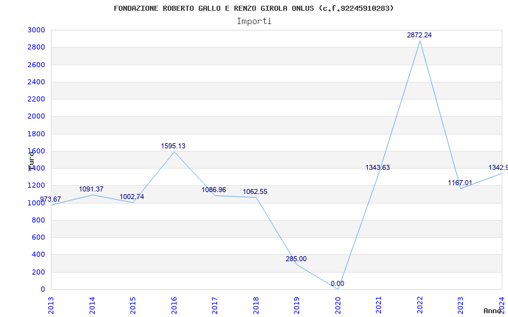Click the x-axis year 2016

point(174,305)
